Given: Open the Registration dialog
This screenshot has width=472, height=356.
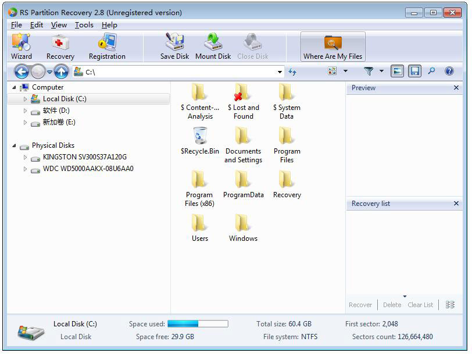Looking at the screenshot, I should [107, 47].
